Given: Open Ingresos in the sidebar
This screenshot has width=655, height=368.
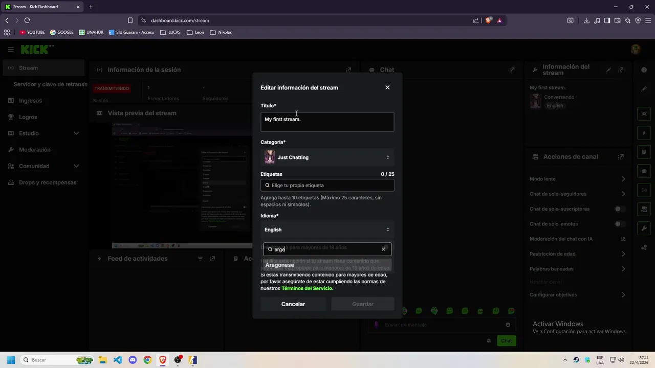Looking at the screenshot, I should (x=30, y=101).
